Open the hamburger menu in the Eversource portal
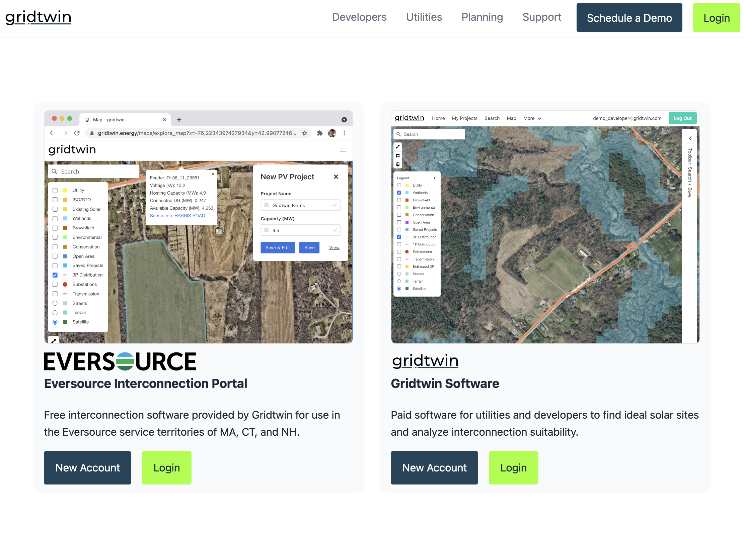 pyautogui.click(x=343, y=150)
